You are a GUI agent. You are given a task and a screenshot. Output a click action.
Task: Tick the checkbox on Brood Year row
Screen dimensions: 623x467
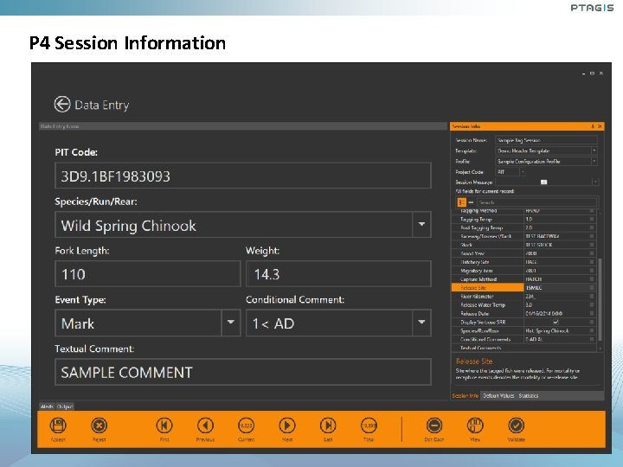[x=592, y=253]
